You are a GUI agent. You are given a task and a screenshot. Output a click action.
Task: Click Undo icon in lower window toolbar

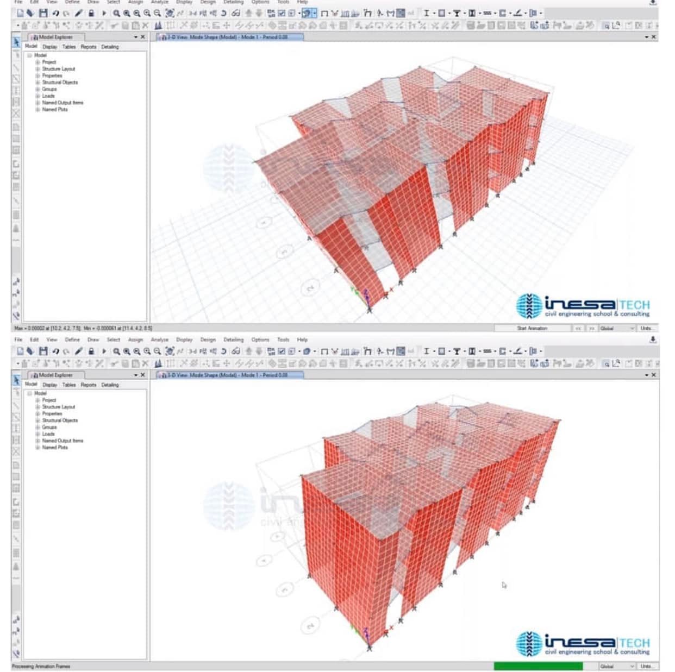point(55,351)
